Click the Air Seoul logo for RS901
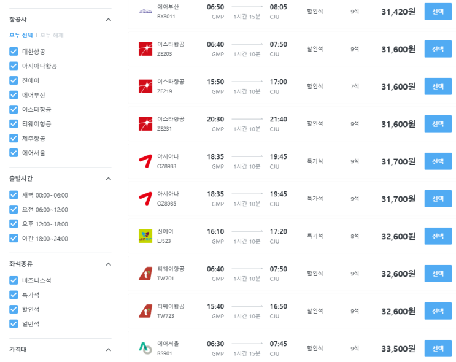456x362 pixels. (145, 348)
